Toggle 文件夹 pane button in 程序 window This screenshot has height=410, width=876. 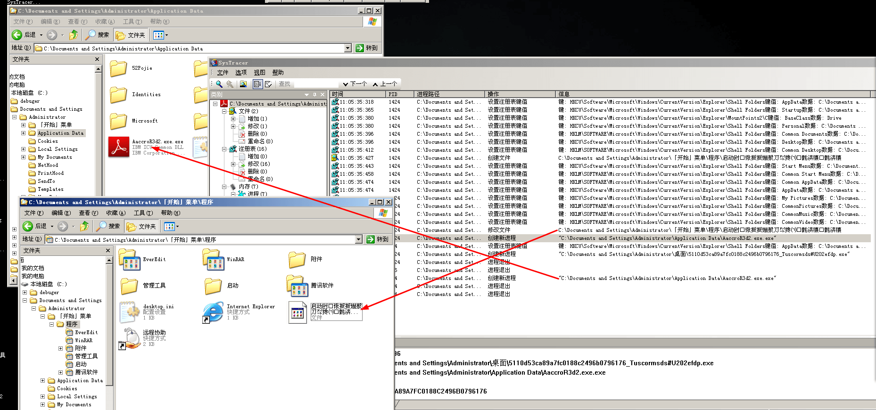[x=141, y=227]
